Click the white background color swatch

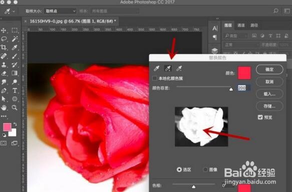(13, 133)
